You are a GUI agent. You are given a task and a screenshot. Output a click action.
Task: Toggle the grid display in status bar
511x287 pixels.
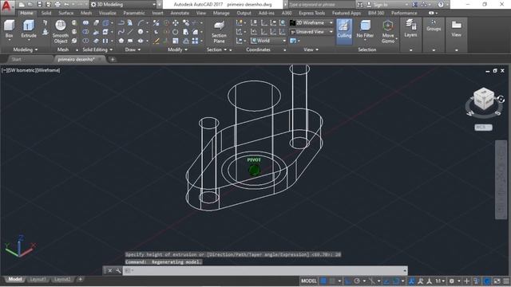[x=323, y=281]
